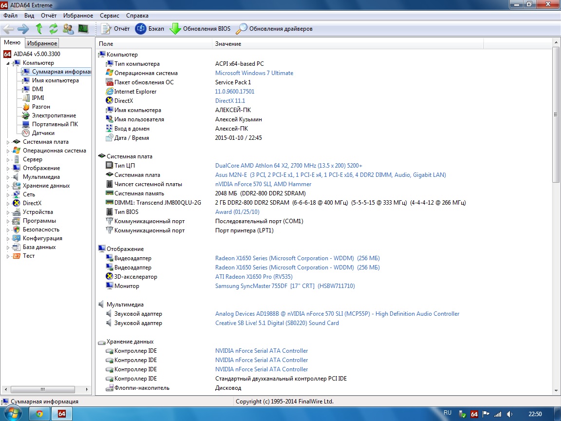Image resolution: width=561 pixels, height=421 pixels.
Task: Click Обновления BIOS in the toolbar
Action: 200,29
